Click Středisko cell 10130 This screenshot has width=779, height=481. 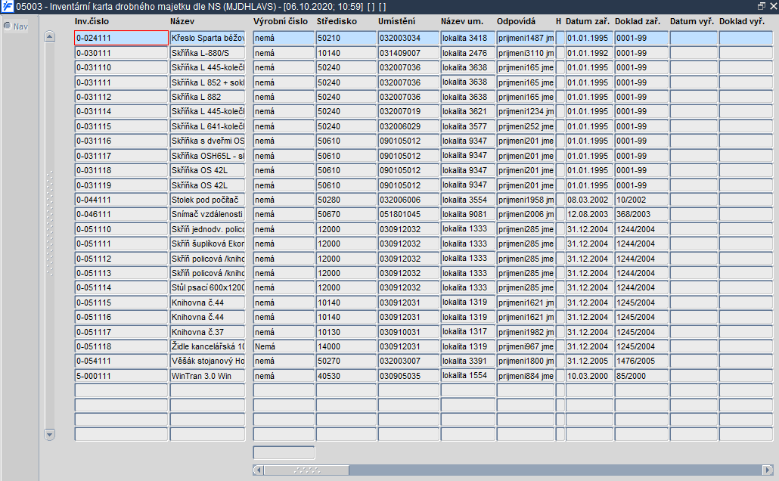point(346,332)
